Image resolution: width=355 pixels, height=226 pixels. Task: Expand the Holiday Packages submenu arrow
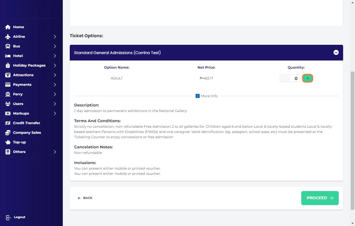coord(55,65)
